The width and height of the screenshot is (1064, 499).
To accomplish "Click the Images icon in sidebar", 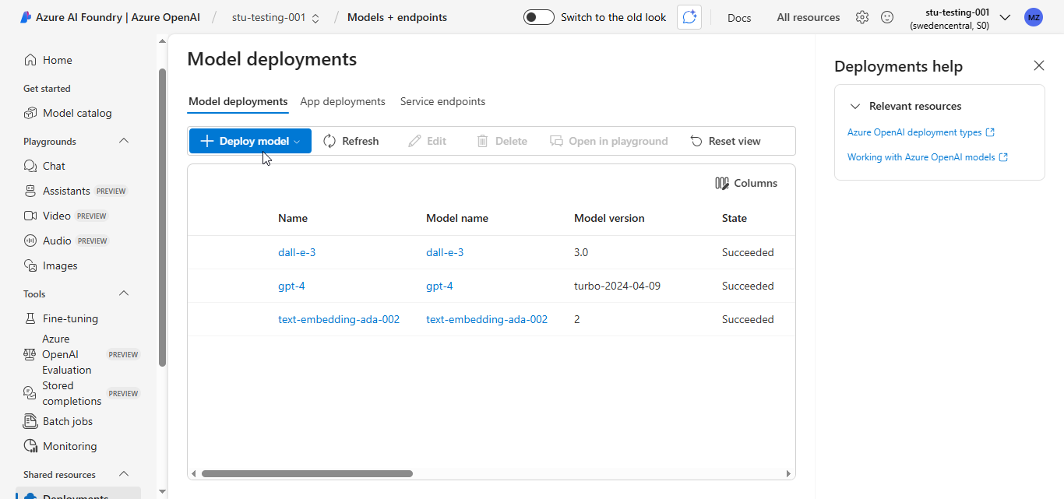I will pyautogui.click(x=30, y=265).
